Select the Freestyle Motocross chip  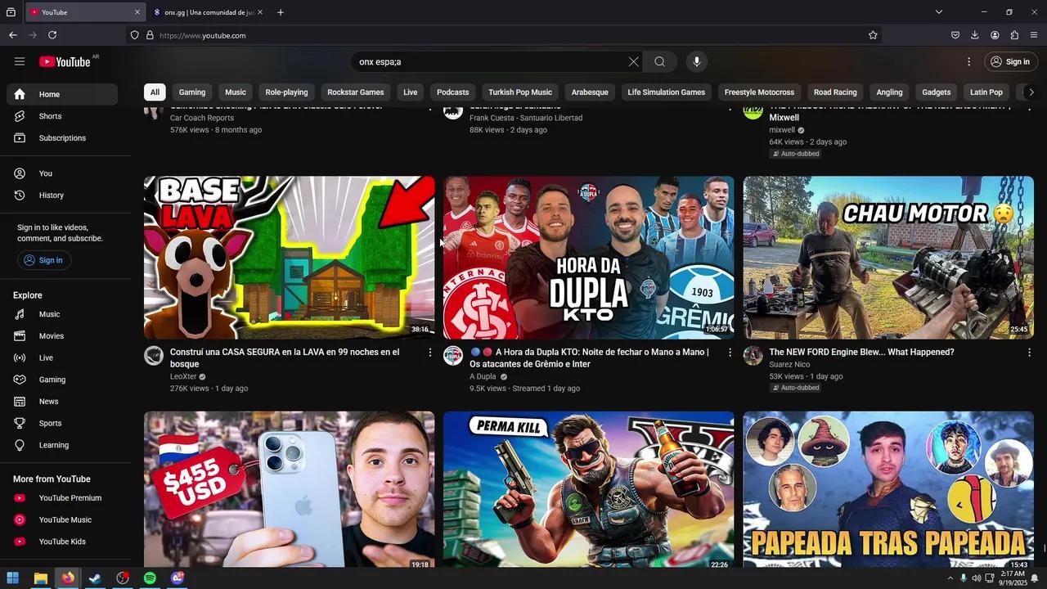point(759,92)
